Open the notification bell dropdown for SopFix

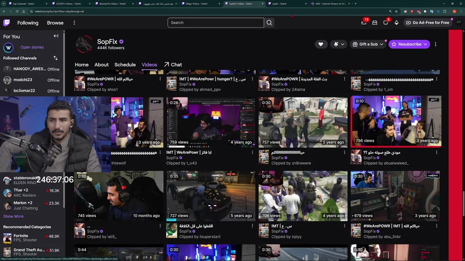click(x=339, y=44)
